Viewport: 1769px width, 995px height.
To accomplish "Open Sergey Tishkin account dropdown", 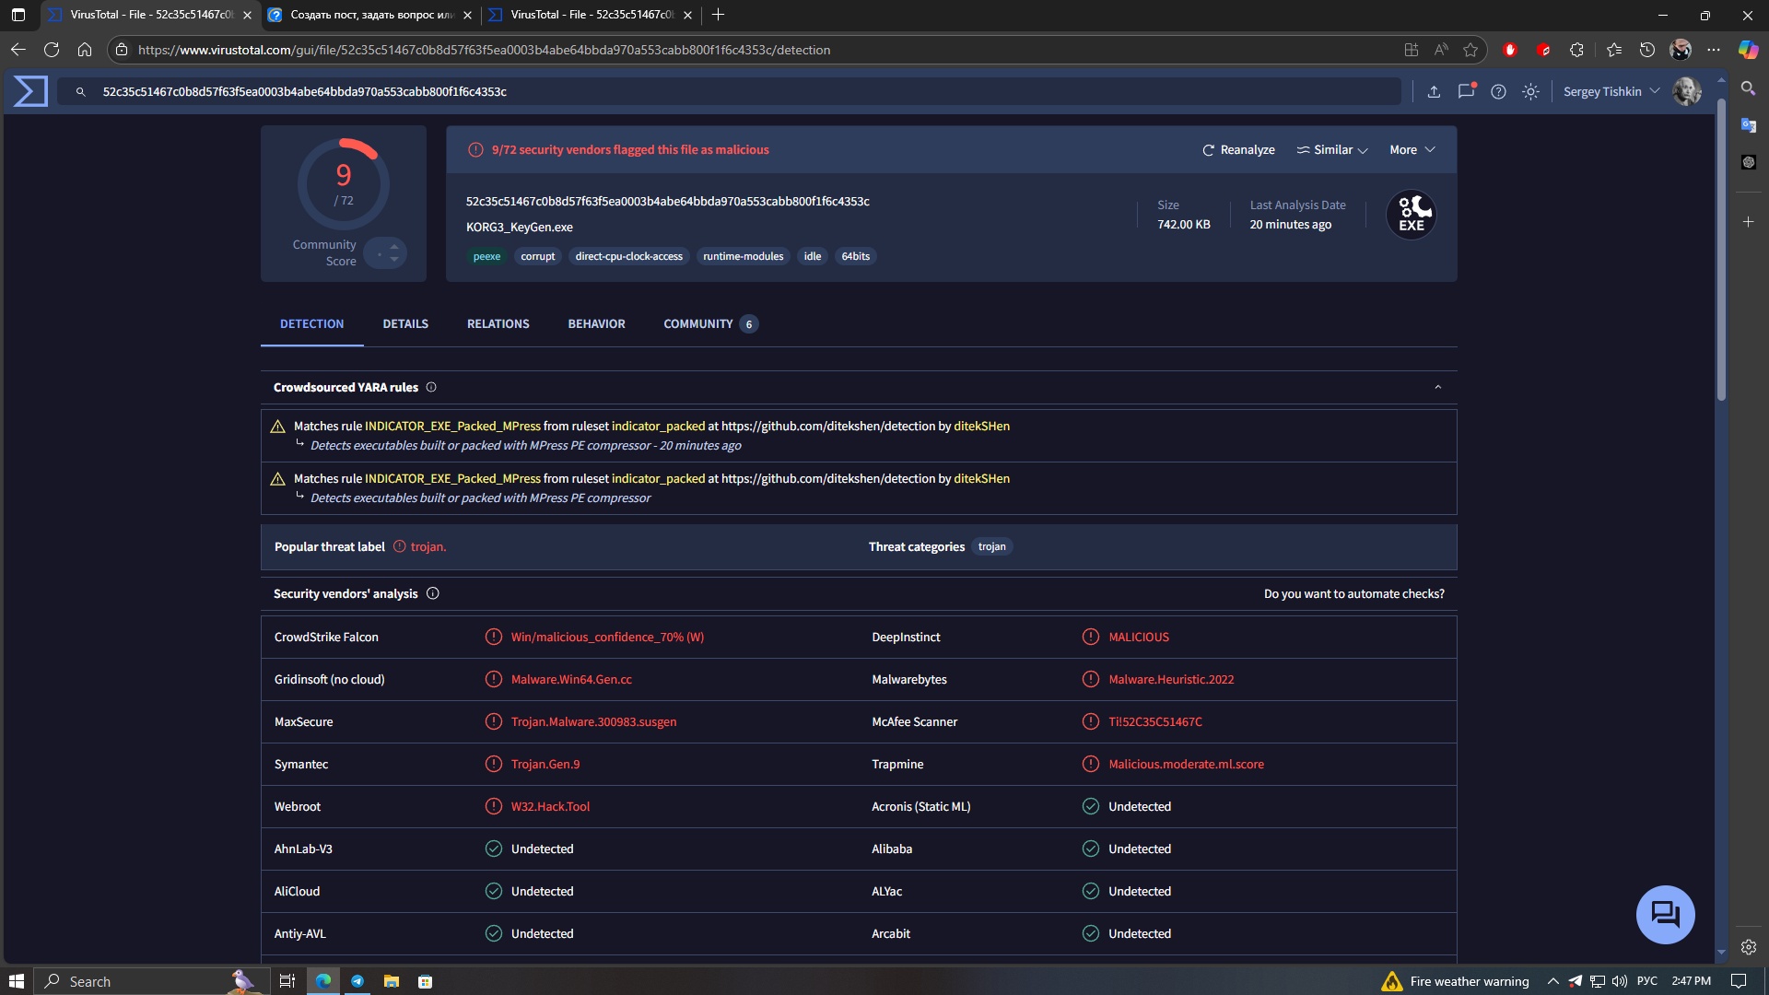I will pos(1611,91).
